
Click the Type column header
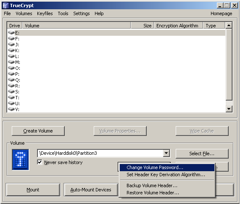[214, 25]
